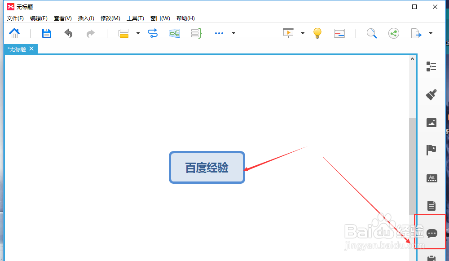
Task: Add a boundary around topics
Action: coord(174,33)
